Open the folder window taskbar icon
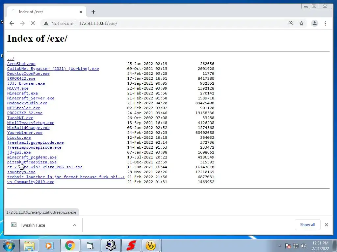 click(x=90, y=245)
